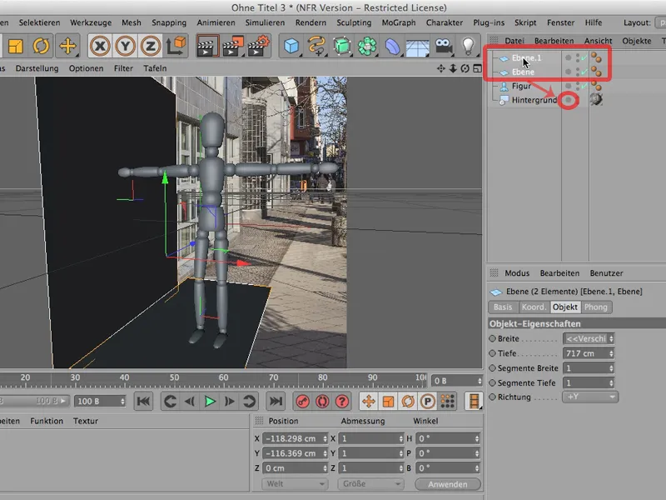Screen dimensions: 666x500
Task: Toggle parameter keyframe recording with the P button
Action: pyautogui.click(x=428, y=401)
